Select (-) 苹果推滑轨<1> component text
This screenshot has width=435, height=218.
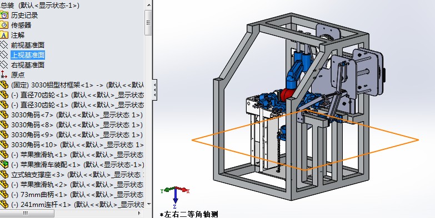tap(77, 154)
